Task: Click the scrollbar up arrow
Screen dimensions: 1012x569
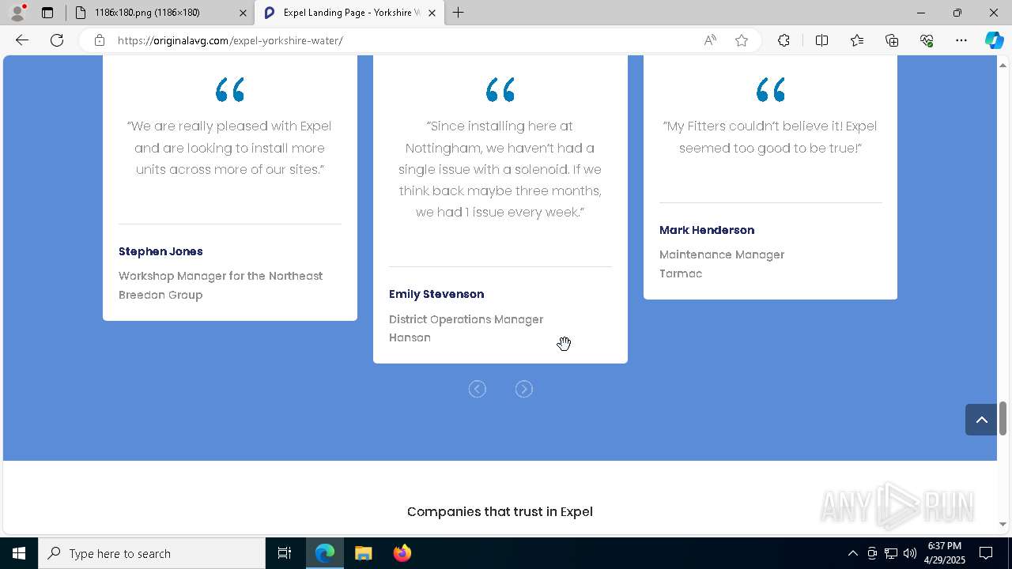Action: (x=1003, y=64)
